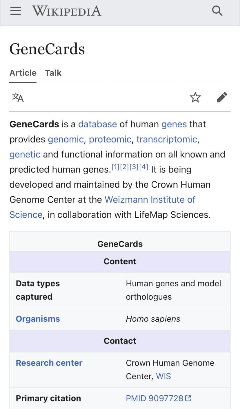Open the PMID 9097728 external link
This screenshot has height=409, width=240.
159,398
